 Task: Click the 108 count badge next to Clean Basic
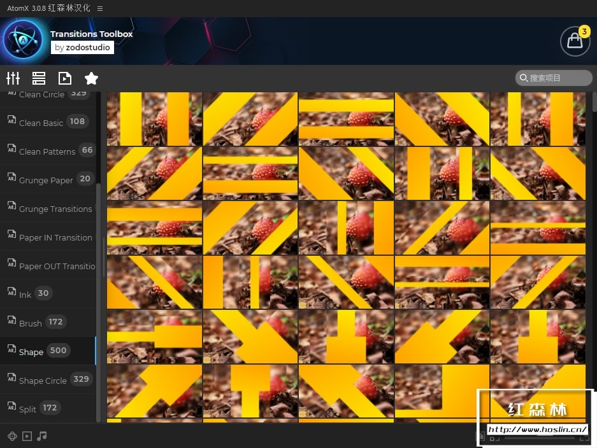(77, 122)
